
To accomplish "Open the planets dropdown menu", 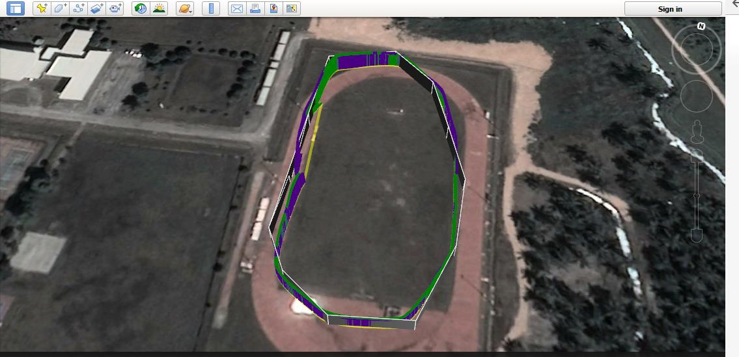I will point(185,8).
